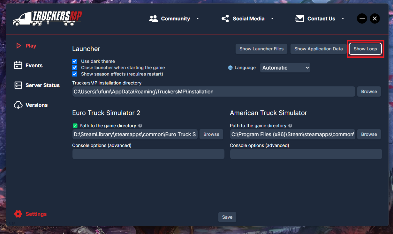Browse for Euro Truck Simulator 2 directory

pos(211,134)
